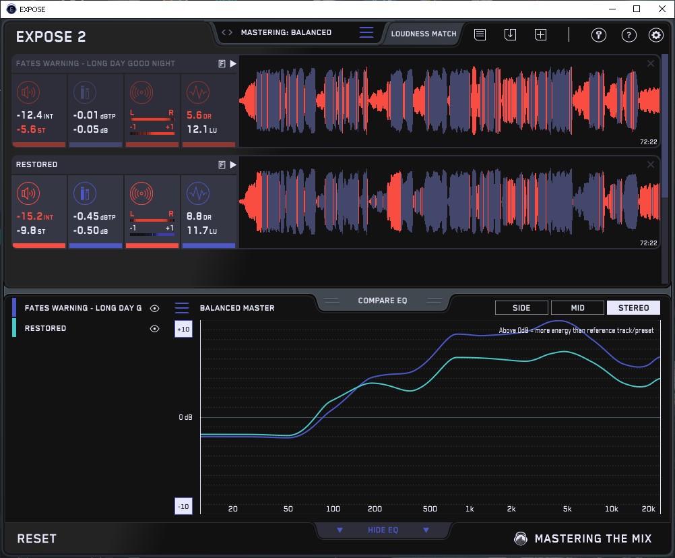Open the license key icon
The height and width of the screenshot is (558, 675).
(598, 35)
